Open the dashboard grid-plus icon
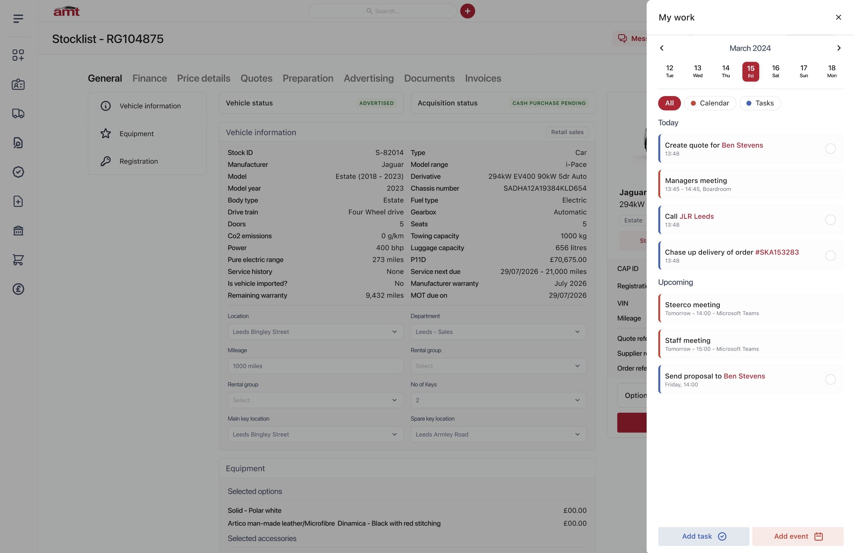Screen dimensions: 854x553 coord(18,55)
